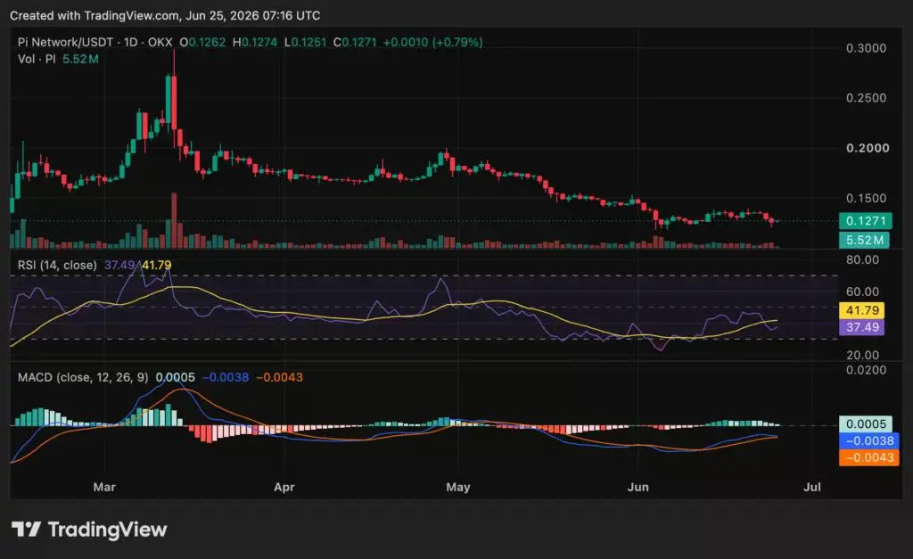Screen dimensions: 913x559
Task: Click the blue -0.0038 MACD axis tag
Action: (869, 440)
